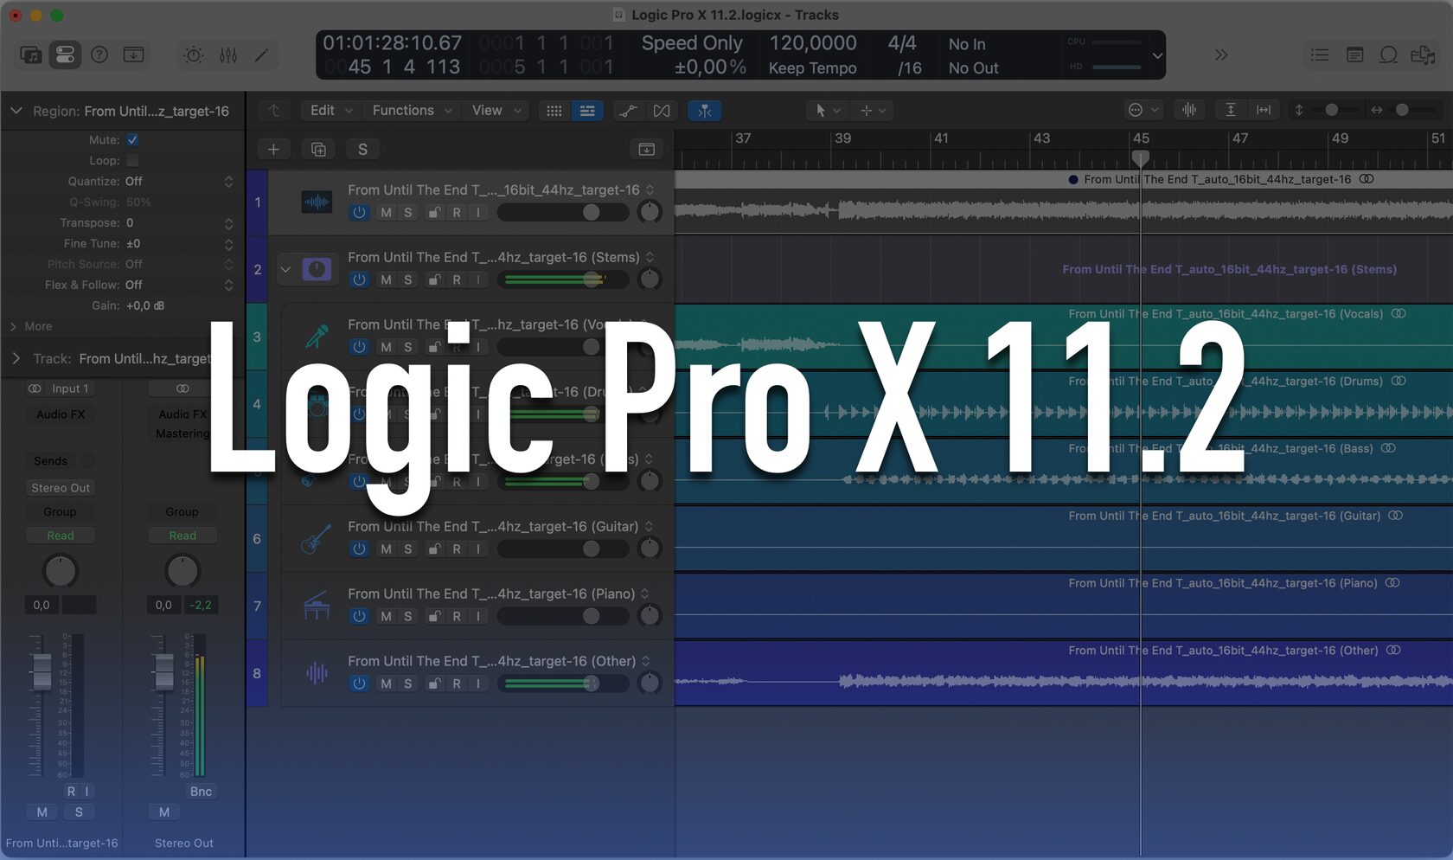Open the View dropdown menu

[x=496, y=111]
